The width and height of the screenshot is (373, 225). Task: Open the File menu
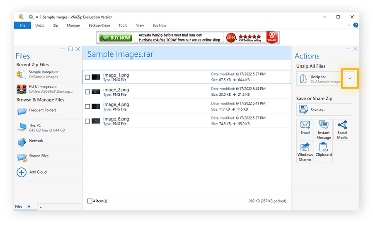click(22, 25)
